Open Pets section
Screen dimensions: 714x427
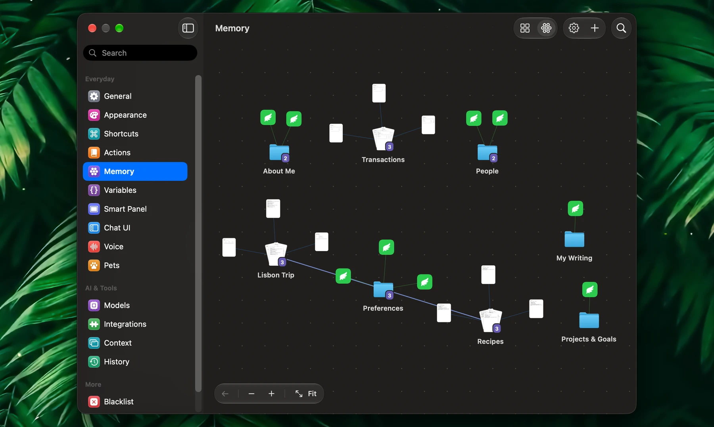click(x=135, y=266)
